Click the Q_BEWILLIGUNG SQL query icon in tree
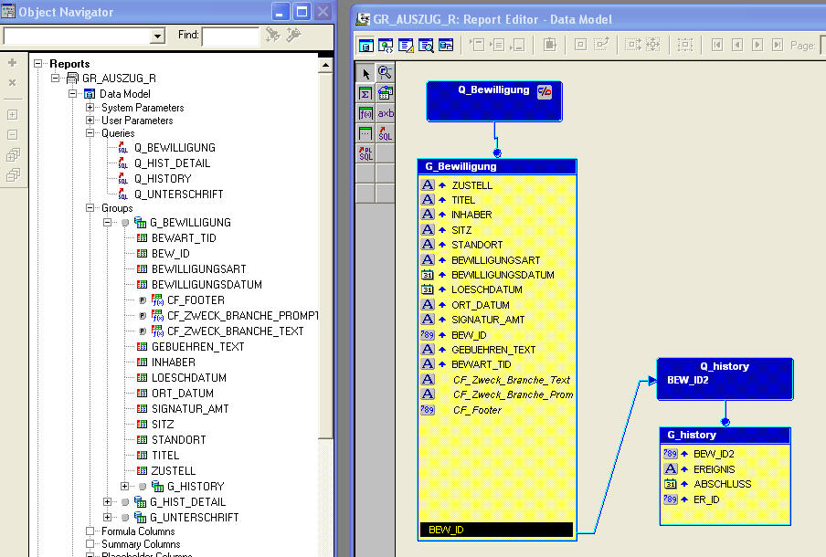 (x=122, y=148)
